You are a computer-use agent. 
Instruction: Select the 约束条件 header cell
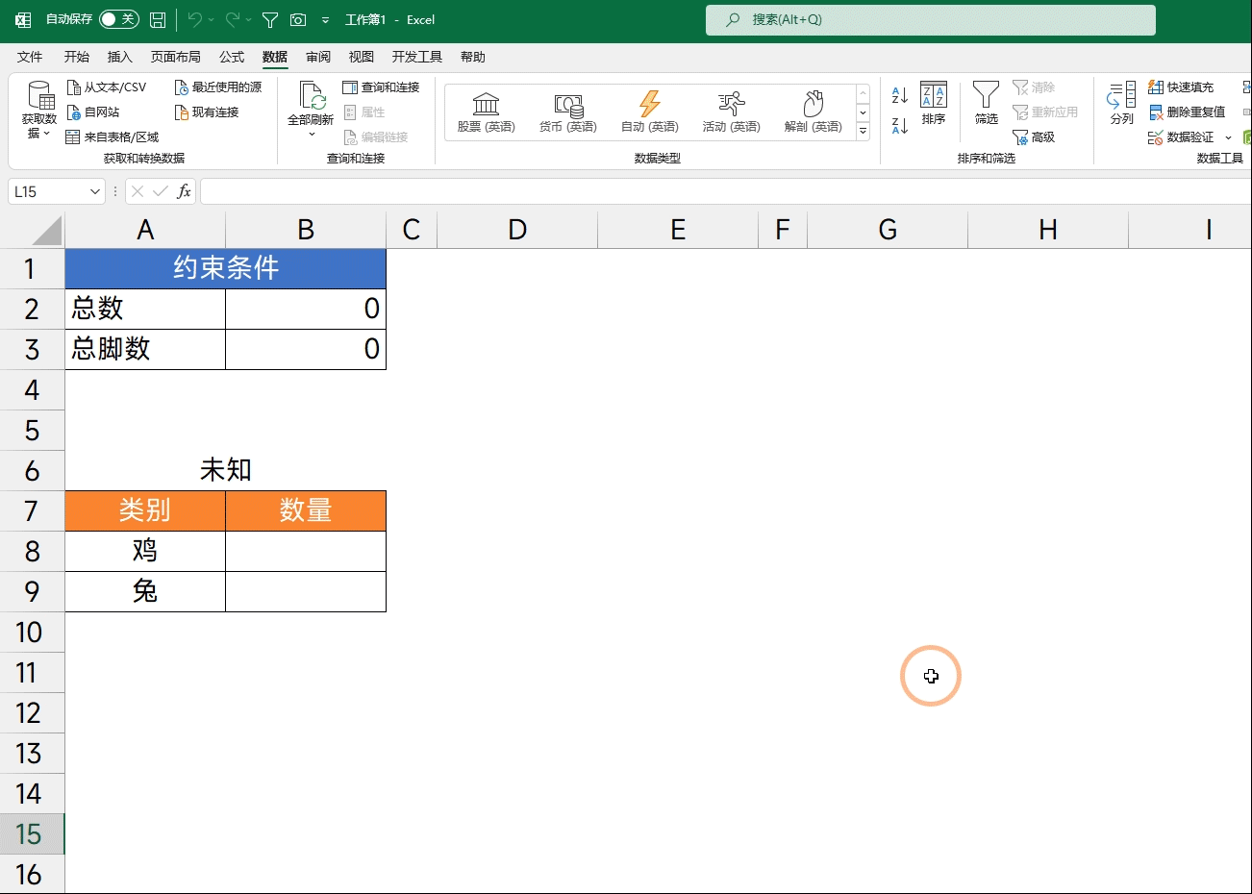[225, 268]
